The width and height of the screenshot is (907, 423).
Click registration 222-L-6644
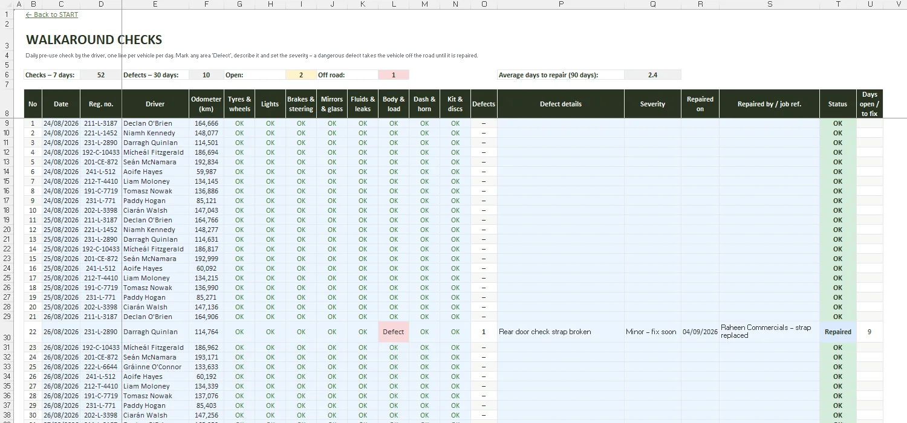100,367
